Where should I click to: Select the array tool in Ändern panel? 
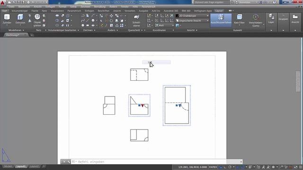click(122, 25)
